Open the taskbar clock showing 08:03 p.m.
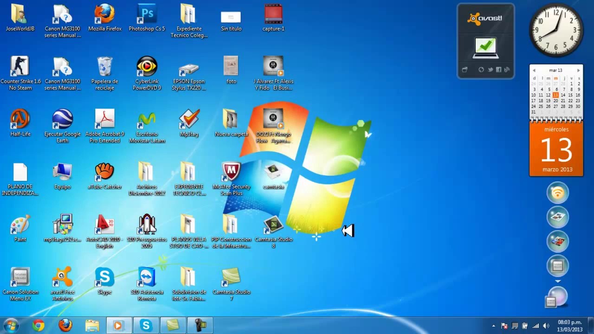Image resolution: width=594 pixels, height=334 pixels. (570, 326)
